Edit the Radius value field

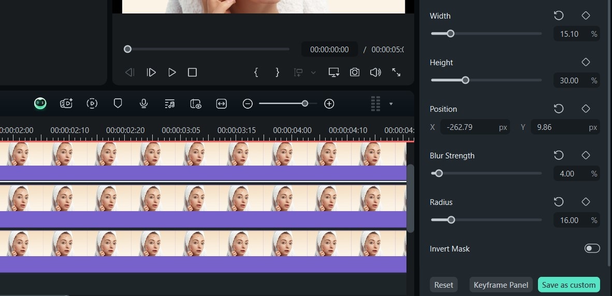(x=576, y=220)
